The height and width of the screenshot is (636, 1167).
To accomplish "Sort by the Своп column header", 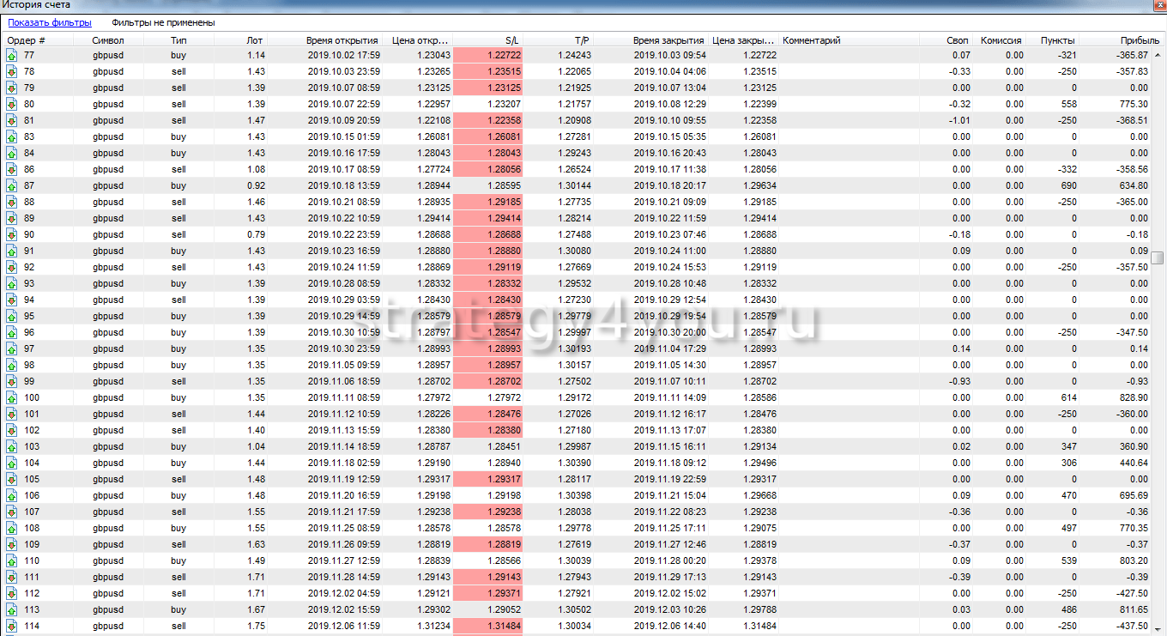I will coord(957,40).
